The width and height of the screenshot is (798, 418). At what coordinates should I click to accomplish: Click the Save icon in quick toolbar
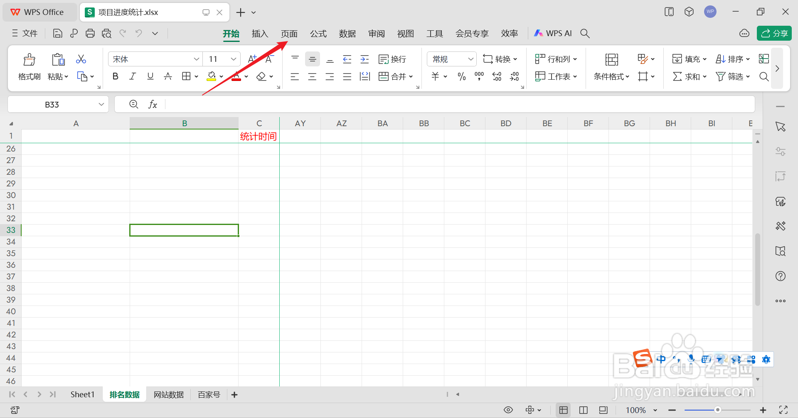tap(58, 34)
